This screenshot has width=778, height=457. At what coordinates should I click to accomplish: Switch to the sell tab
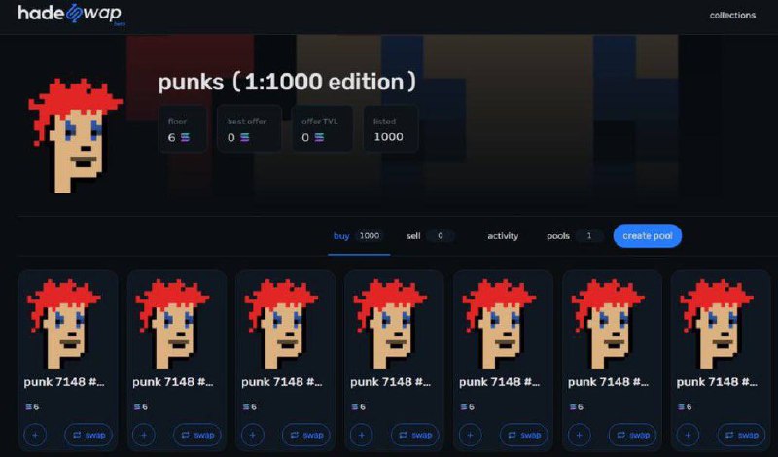[x=430, y=236]
